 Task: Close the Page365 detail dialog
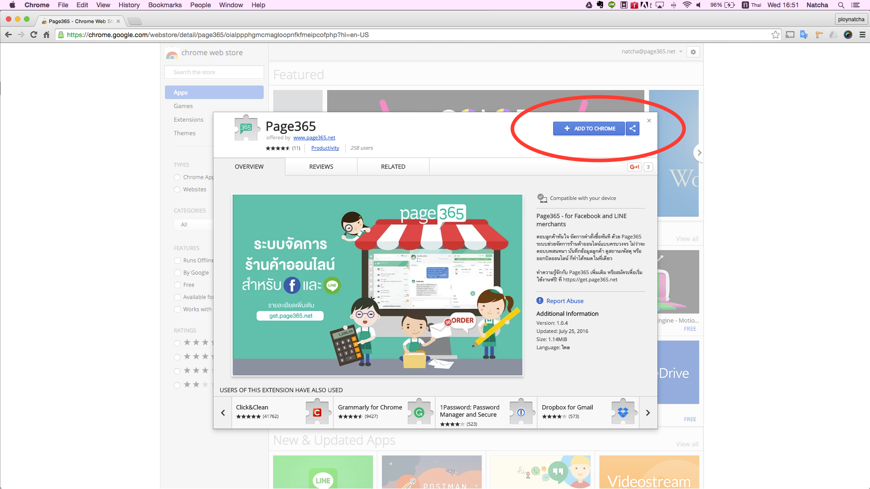tap(649, 120)
